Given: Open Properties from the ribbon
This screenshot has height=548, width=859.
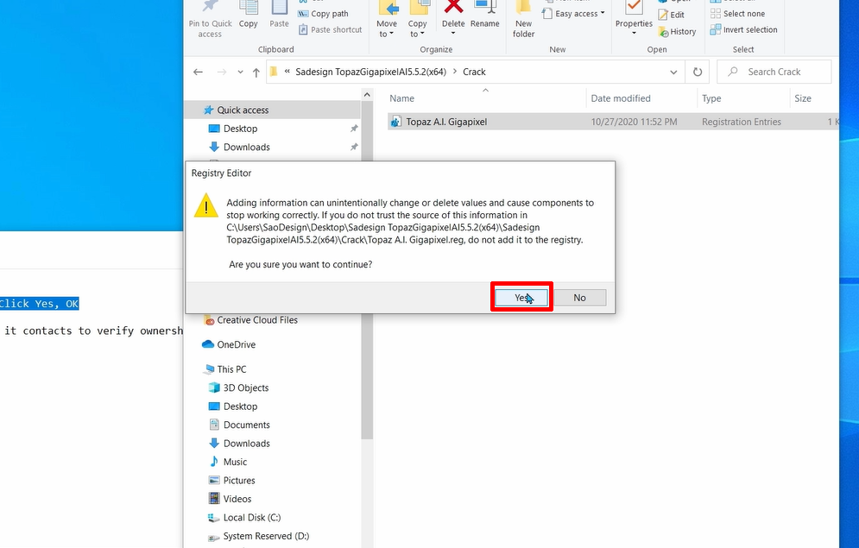Looking at the screenshot, I should [x=634, y=20].
